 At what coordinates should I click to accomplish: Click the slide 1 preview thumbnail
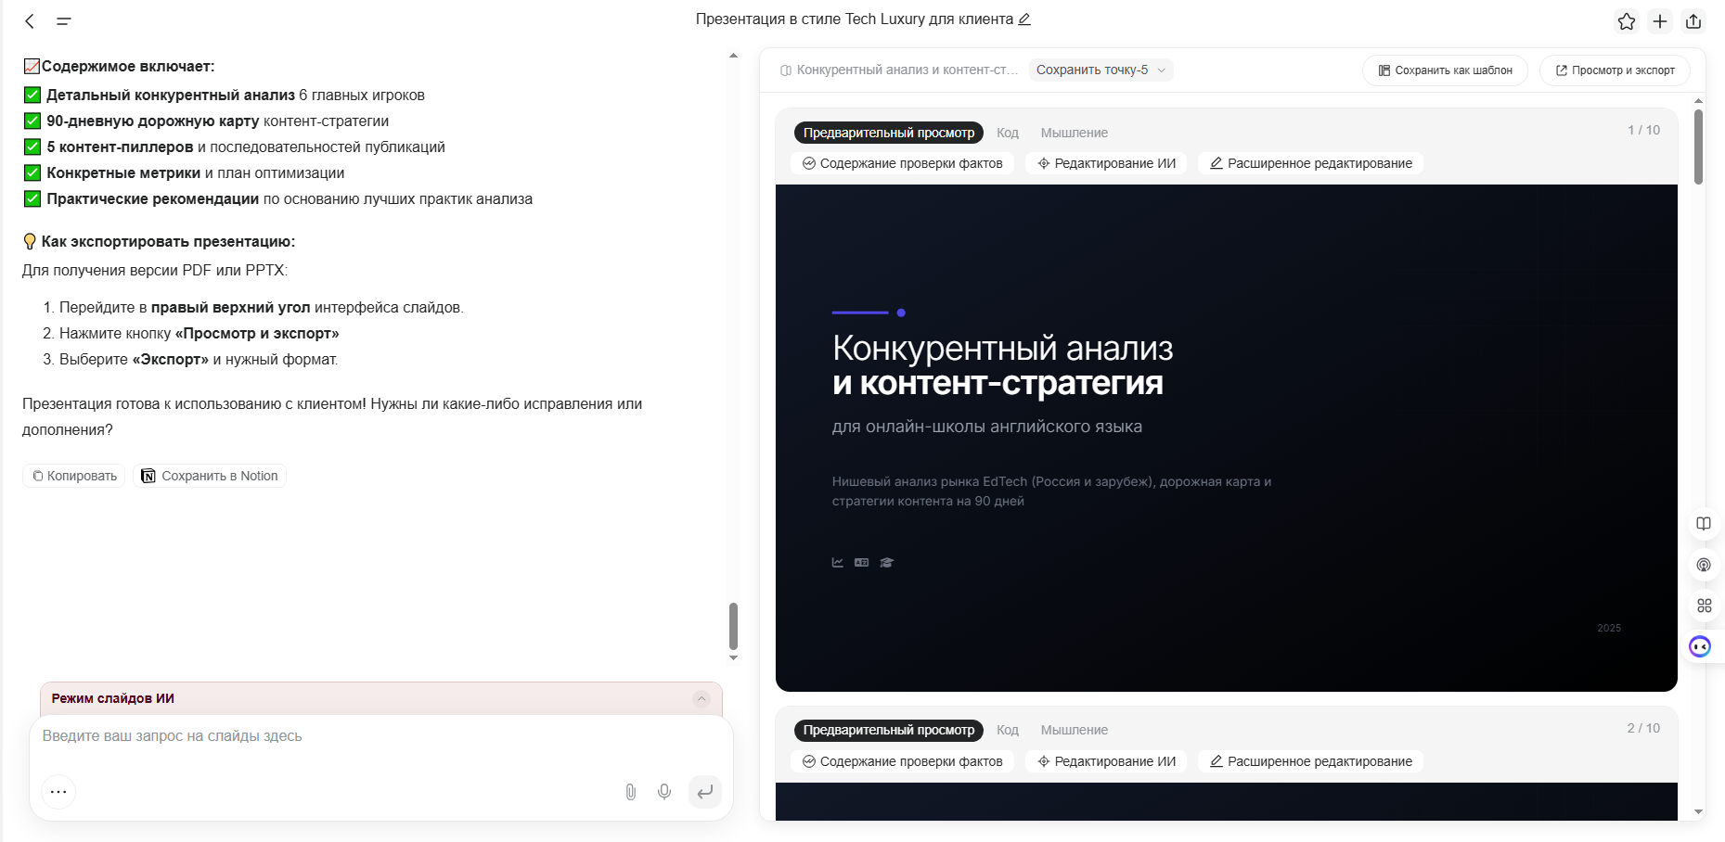click(1227, 438)
